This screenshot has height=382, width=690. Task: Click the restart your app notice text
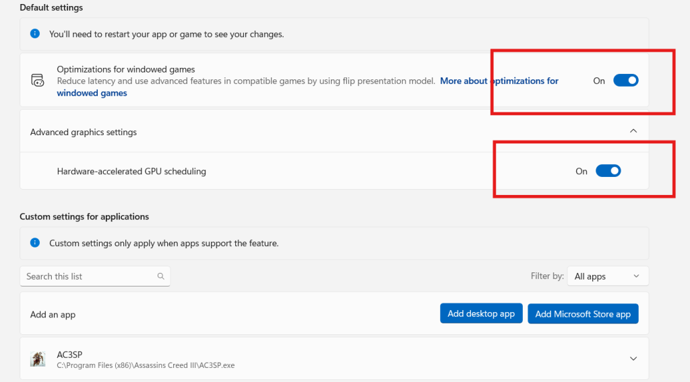pos(166,34)
